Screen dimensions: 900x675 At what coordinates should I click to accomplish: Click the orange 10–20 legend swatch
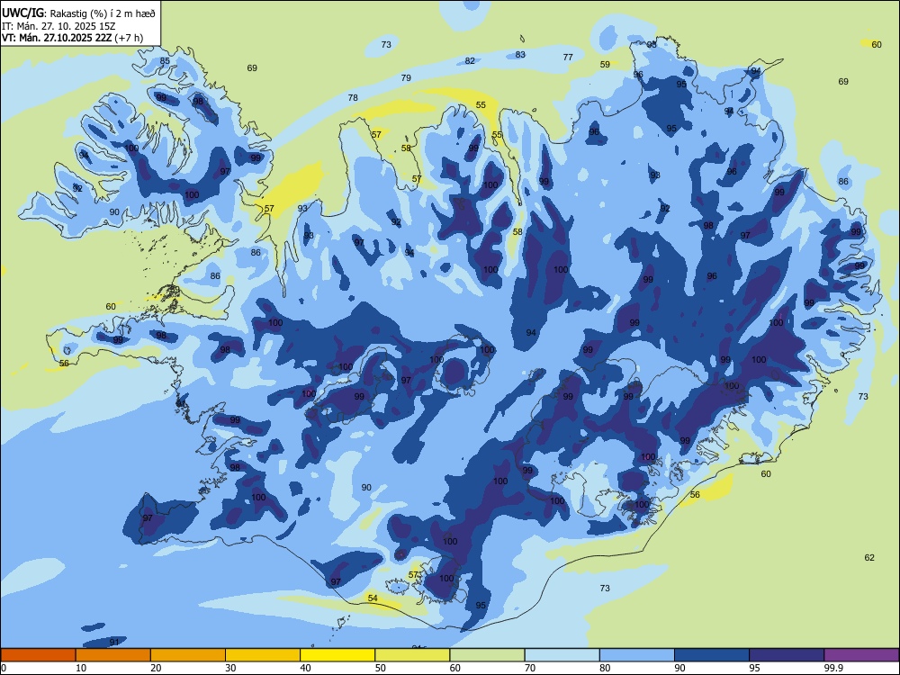(113, 655)
